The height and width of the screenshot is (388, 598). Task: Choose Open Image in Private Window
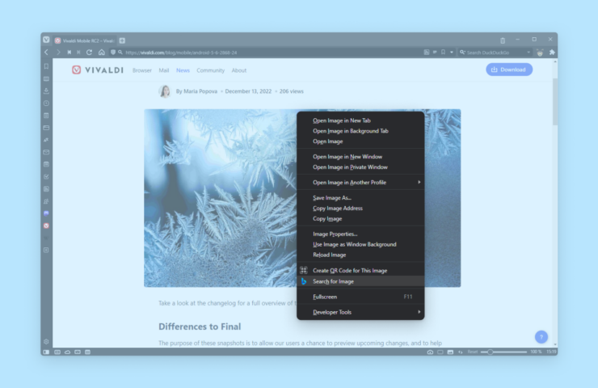[360, 167]
